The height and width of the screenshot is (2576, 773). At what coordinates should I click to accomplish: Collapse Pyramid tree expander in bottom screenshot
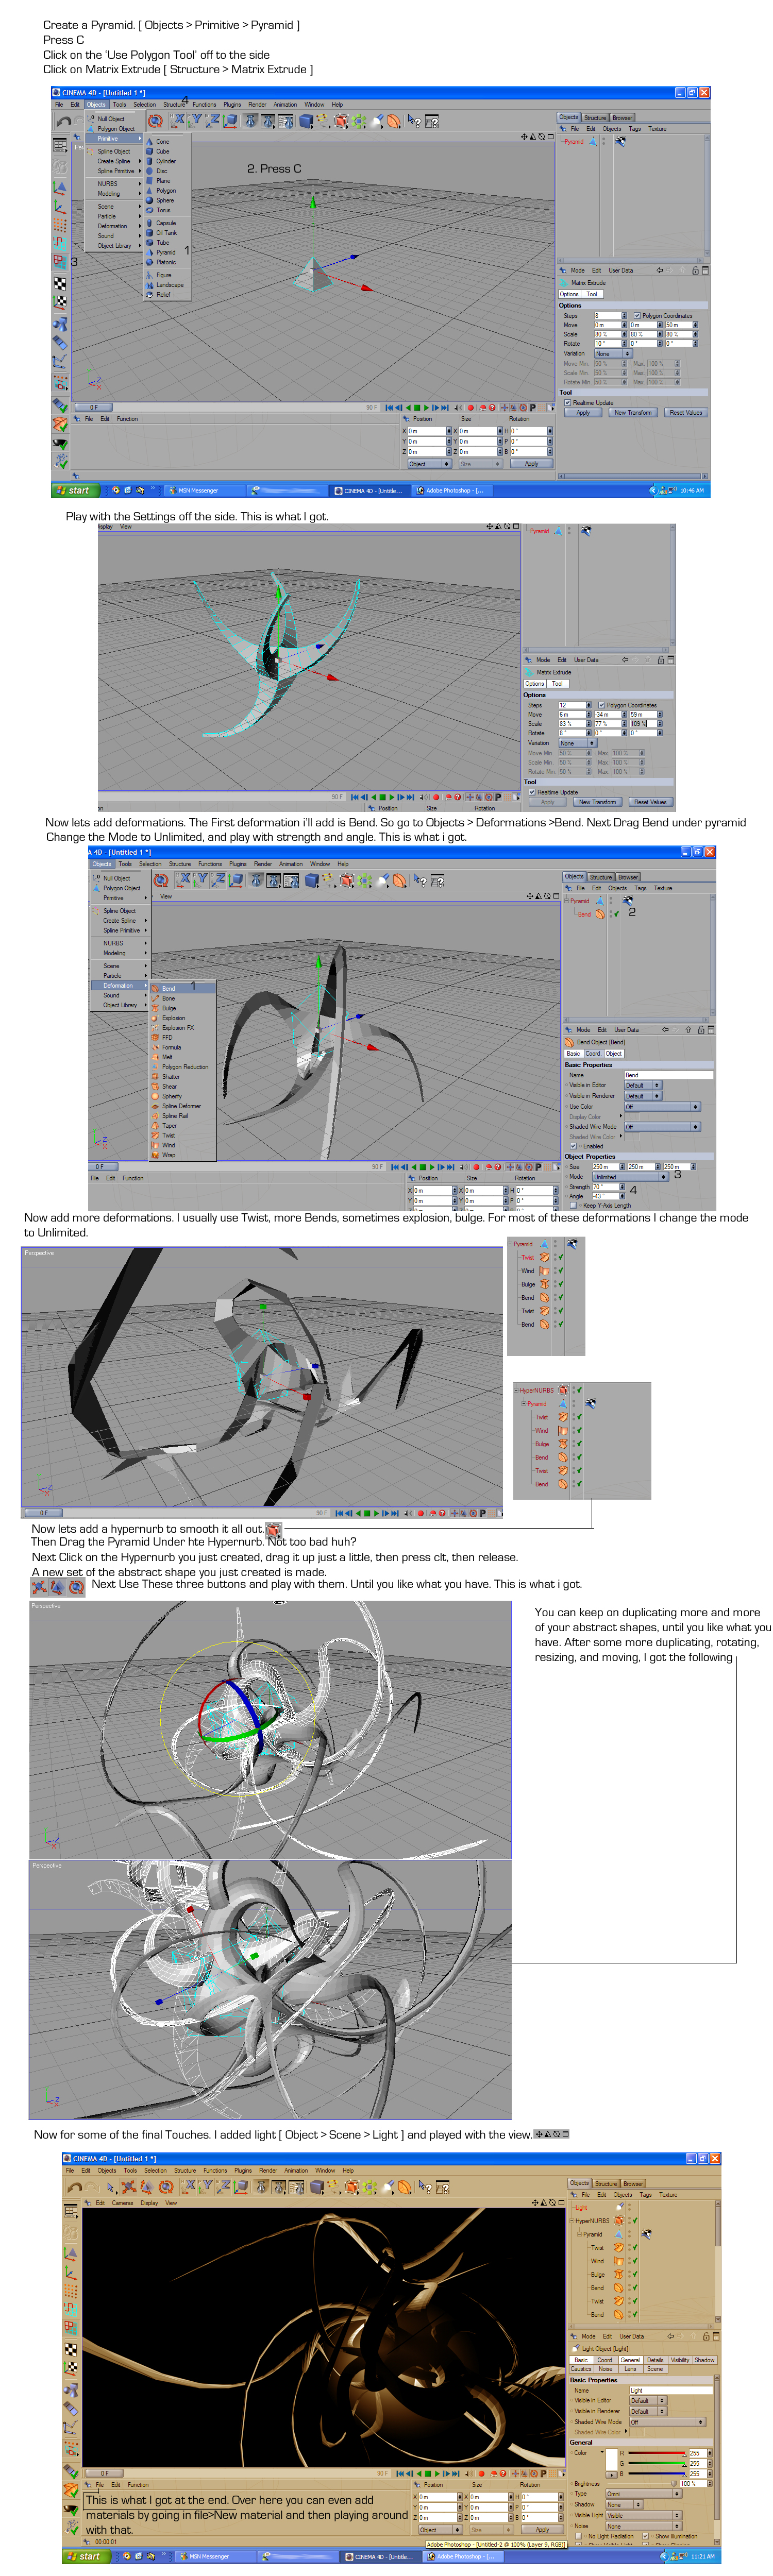580,2235
